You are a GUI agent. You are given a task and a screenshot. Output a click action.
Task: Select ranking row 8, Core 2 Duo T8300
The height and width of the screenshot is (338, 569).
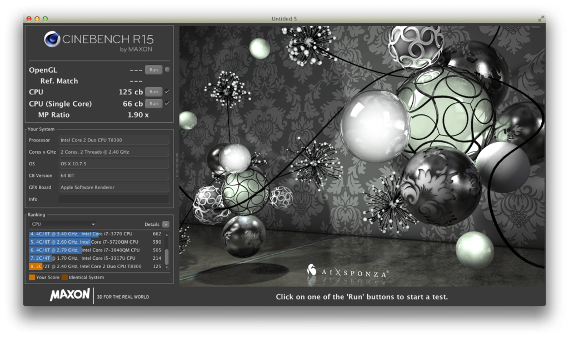coord(96,266)
